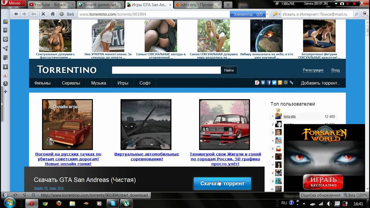Open Firefox from the taskbar
This screenshot has width=370, height=208.
tap(59, 203)
